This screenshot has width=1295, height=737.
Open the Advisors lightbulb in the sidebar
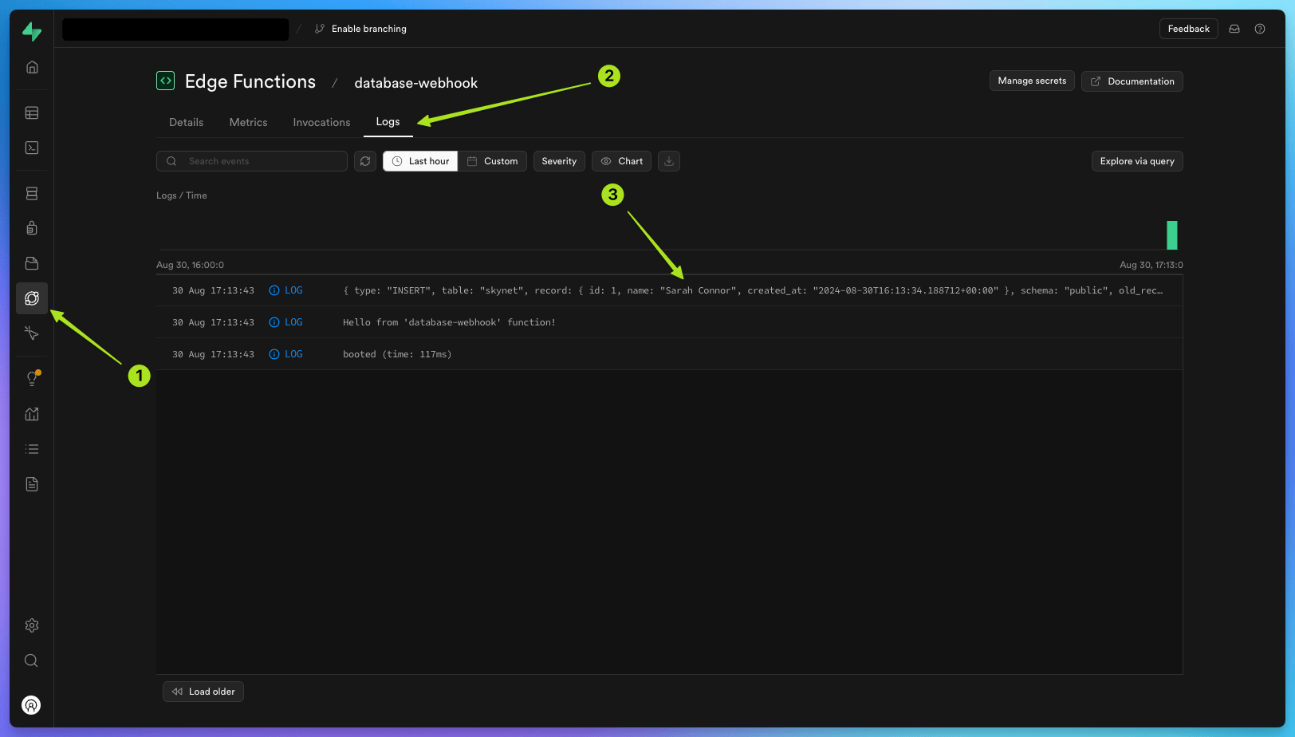32,377
